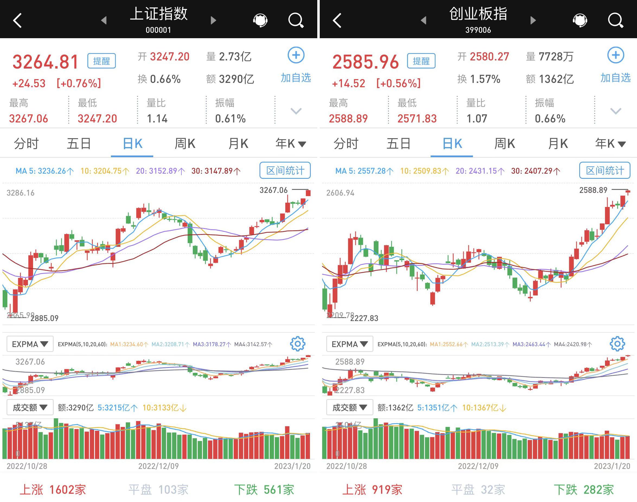Open indicator settings gear on 创业板指 chart
Image resolution: width=637 pixels, height=502 pixels.
(617, 344)
